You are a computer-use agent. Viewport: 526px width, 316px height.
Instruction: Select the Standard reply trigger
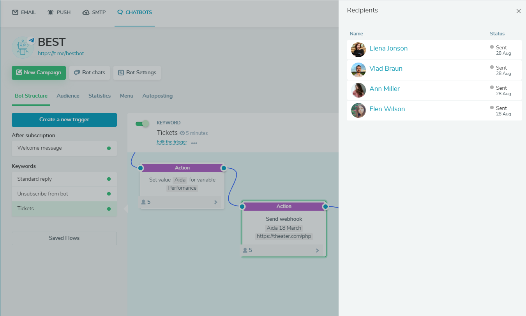(64, 179)
